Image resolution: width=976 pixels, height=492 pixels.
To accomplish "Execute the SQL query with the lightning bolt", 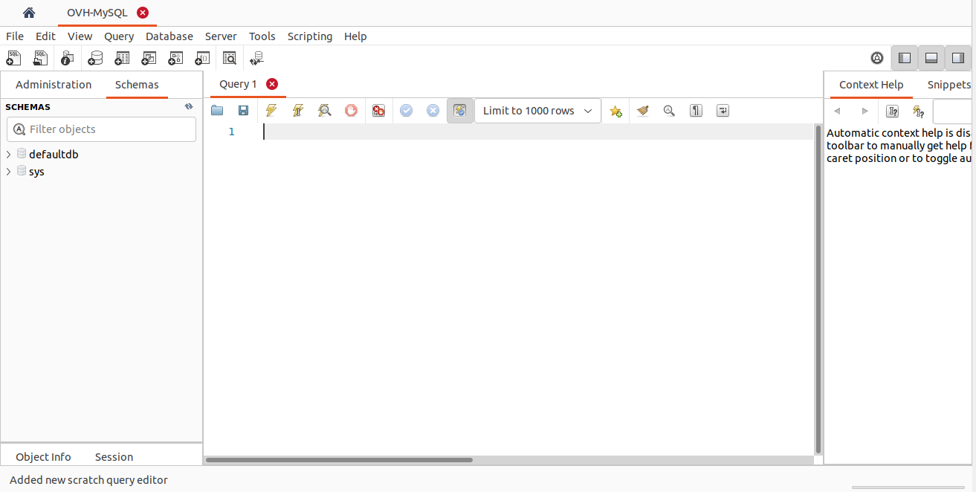I will tap(271, 110).
